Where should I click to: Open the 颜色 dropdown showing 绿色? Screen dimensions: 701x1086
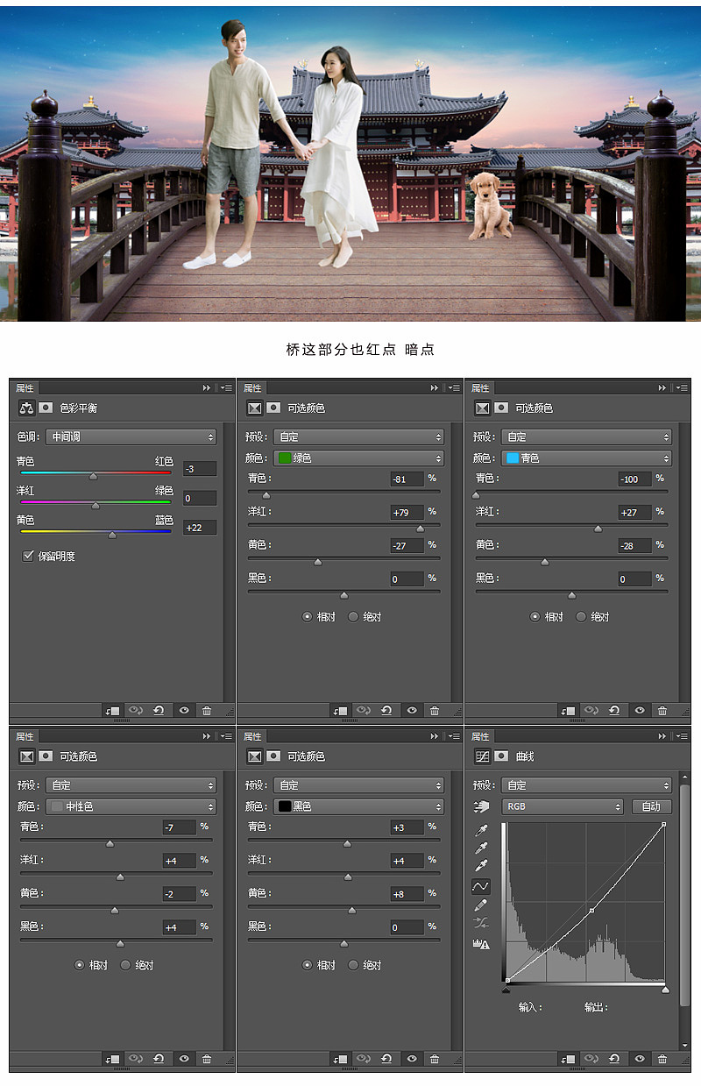[x=358, y=458]
